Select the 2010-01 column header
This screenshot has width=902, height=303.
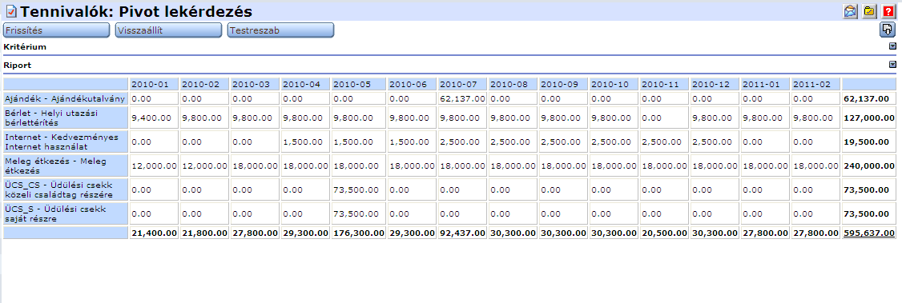[154, 85]
